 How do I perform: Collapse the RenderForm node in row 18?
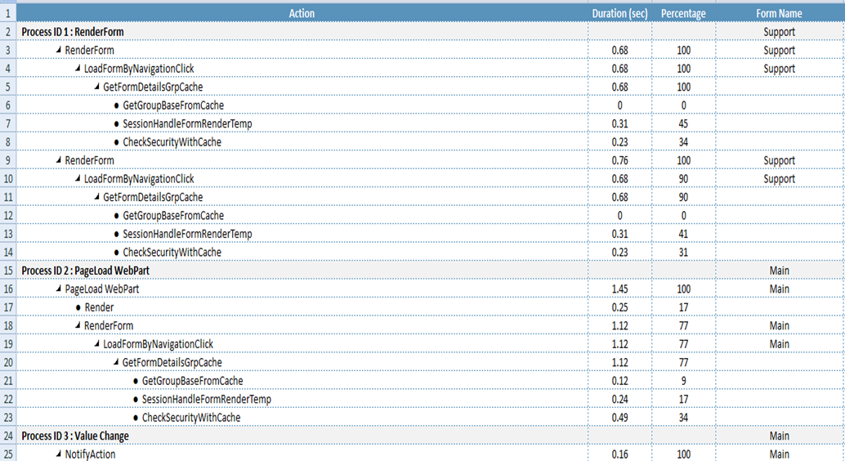pos(78,326)
